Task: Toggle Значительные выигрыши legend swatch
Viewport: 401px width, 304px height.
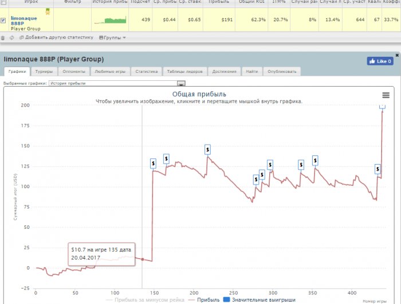Action: (227, 299)
